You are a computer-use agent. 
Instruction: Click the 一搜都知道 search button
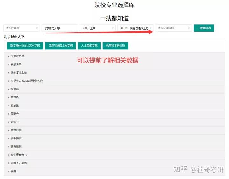[204, 28]
